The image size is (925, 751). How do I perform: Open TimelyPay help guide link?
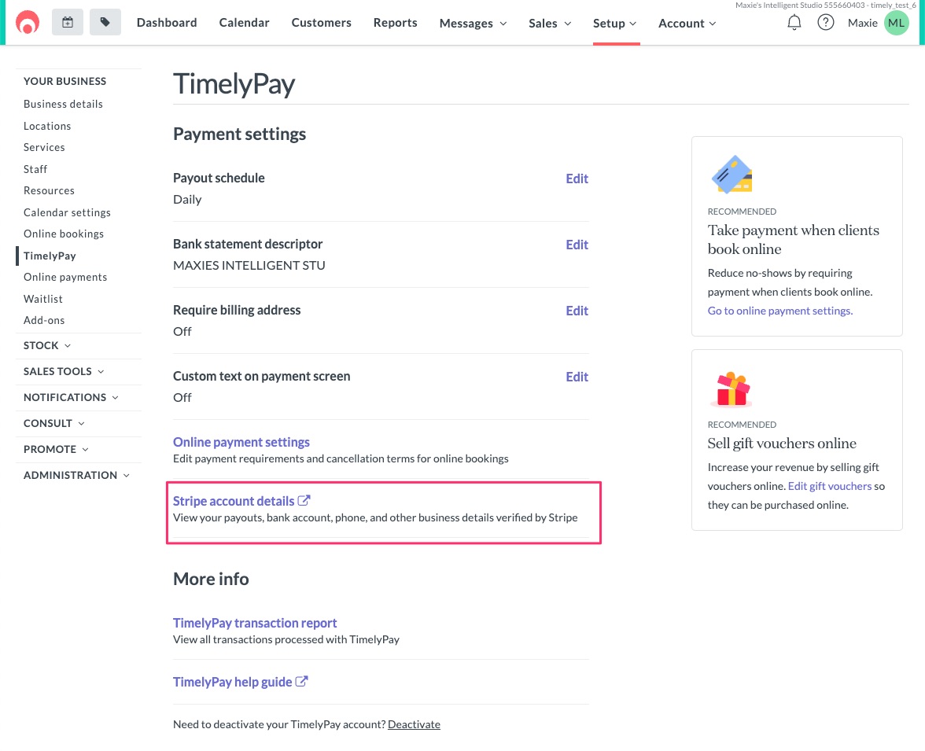click(233, 682)
